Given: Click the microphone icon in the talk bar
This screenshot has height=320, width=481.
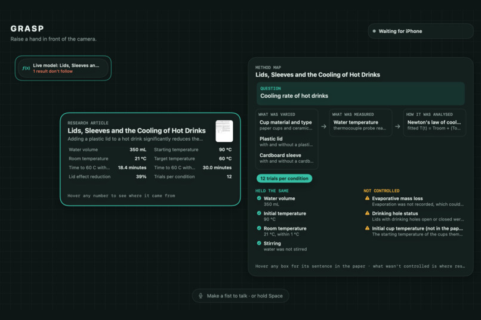Looking at the screenshot, I should tap(201, 296).
